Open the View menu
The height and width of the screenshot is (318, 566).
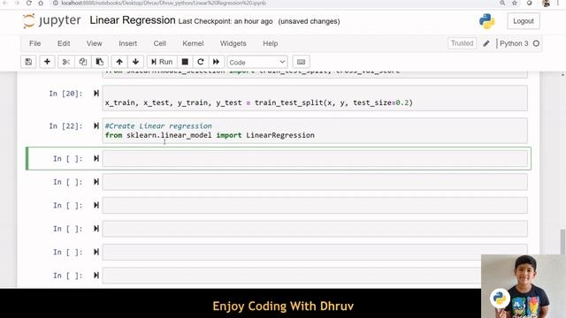click(95, 43)
